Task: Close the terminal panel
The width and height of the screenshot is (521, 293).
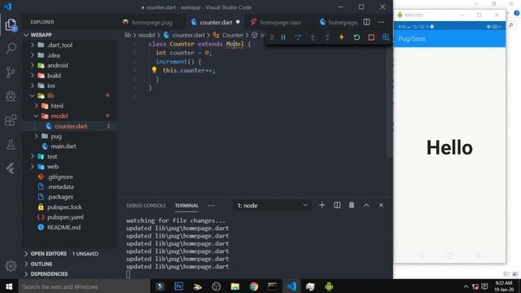Action: click(381, 205)
